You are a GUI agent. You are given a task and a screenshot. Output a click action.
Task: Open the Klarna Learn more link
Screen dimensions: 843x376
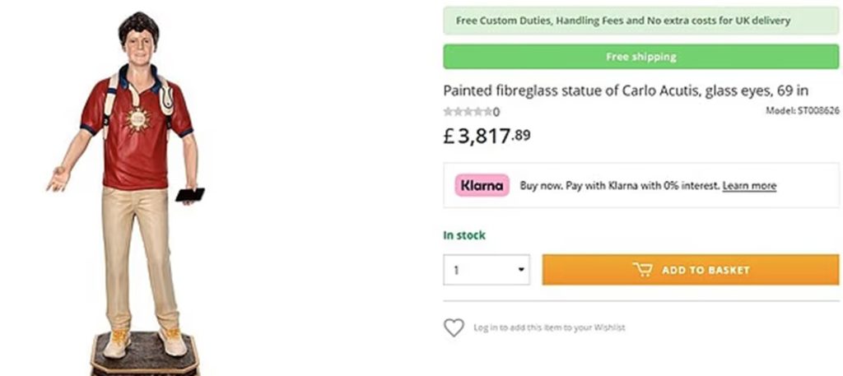[749, 186]
